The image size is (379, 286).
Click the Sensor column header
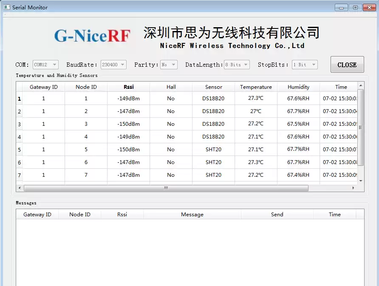click(213, 87)
